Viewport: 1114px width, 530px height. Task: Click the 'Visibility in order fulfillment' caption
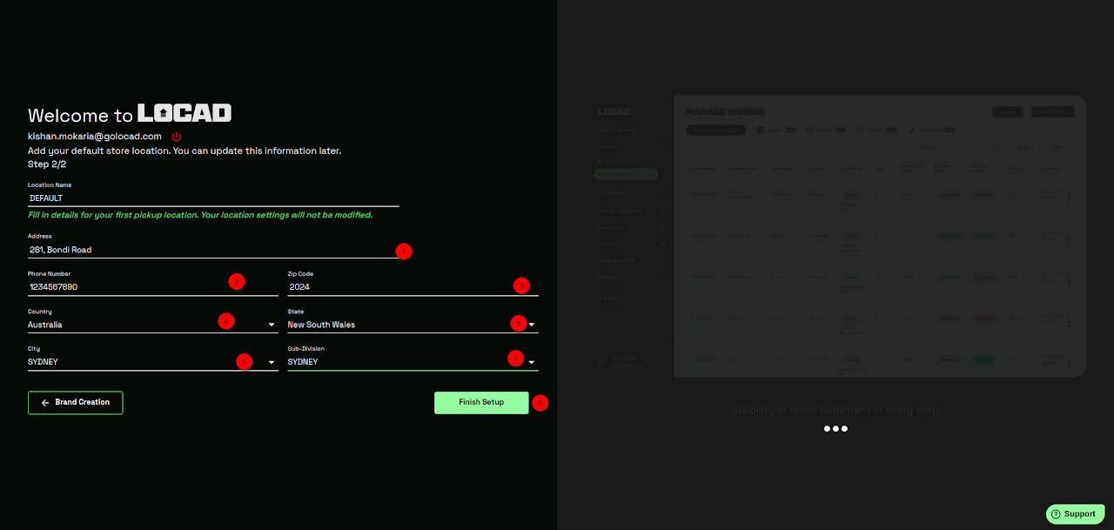pos(835,409)
